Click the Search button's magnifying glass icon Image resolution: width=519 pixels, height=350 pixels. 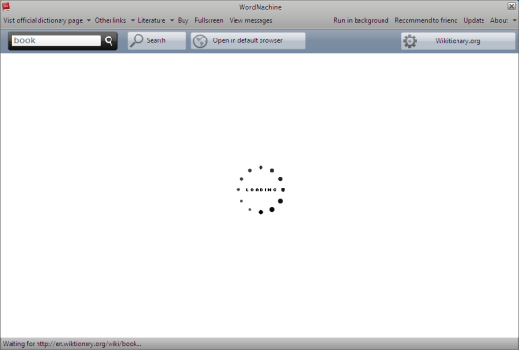(x=136, y=40)
